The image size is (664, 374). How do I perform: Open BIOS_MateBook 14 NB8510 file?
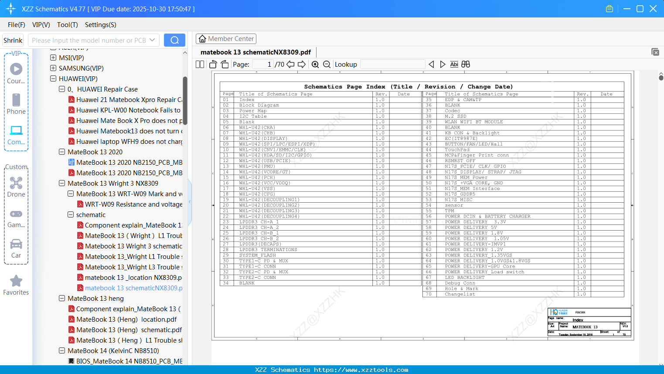[126, 361]
